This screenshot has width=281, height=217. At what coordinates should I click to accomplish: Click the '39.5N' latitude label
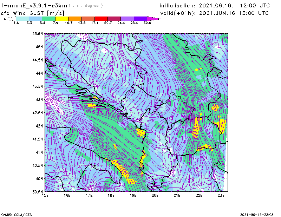pyautogui.click(x=38, y=192)
